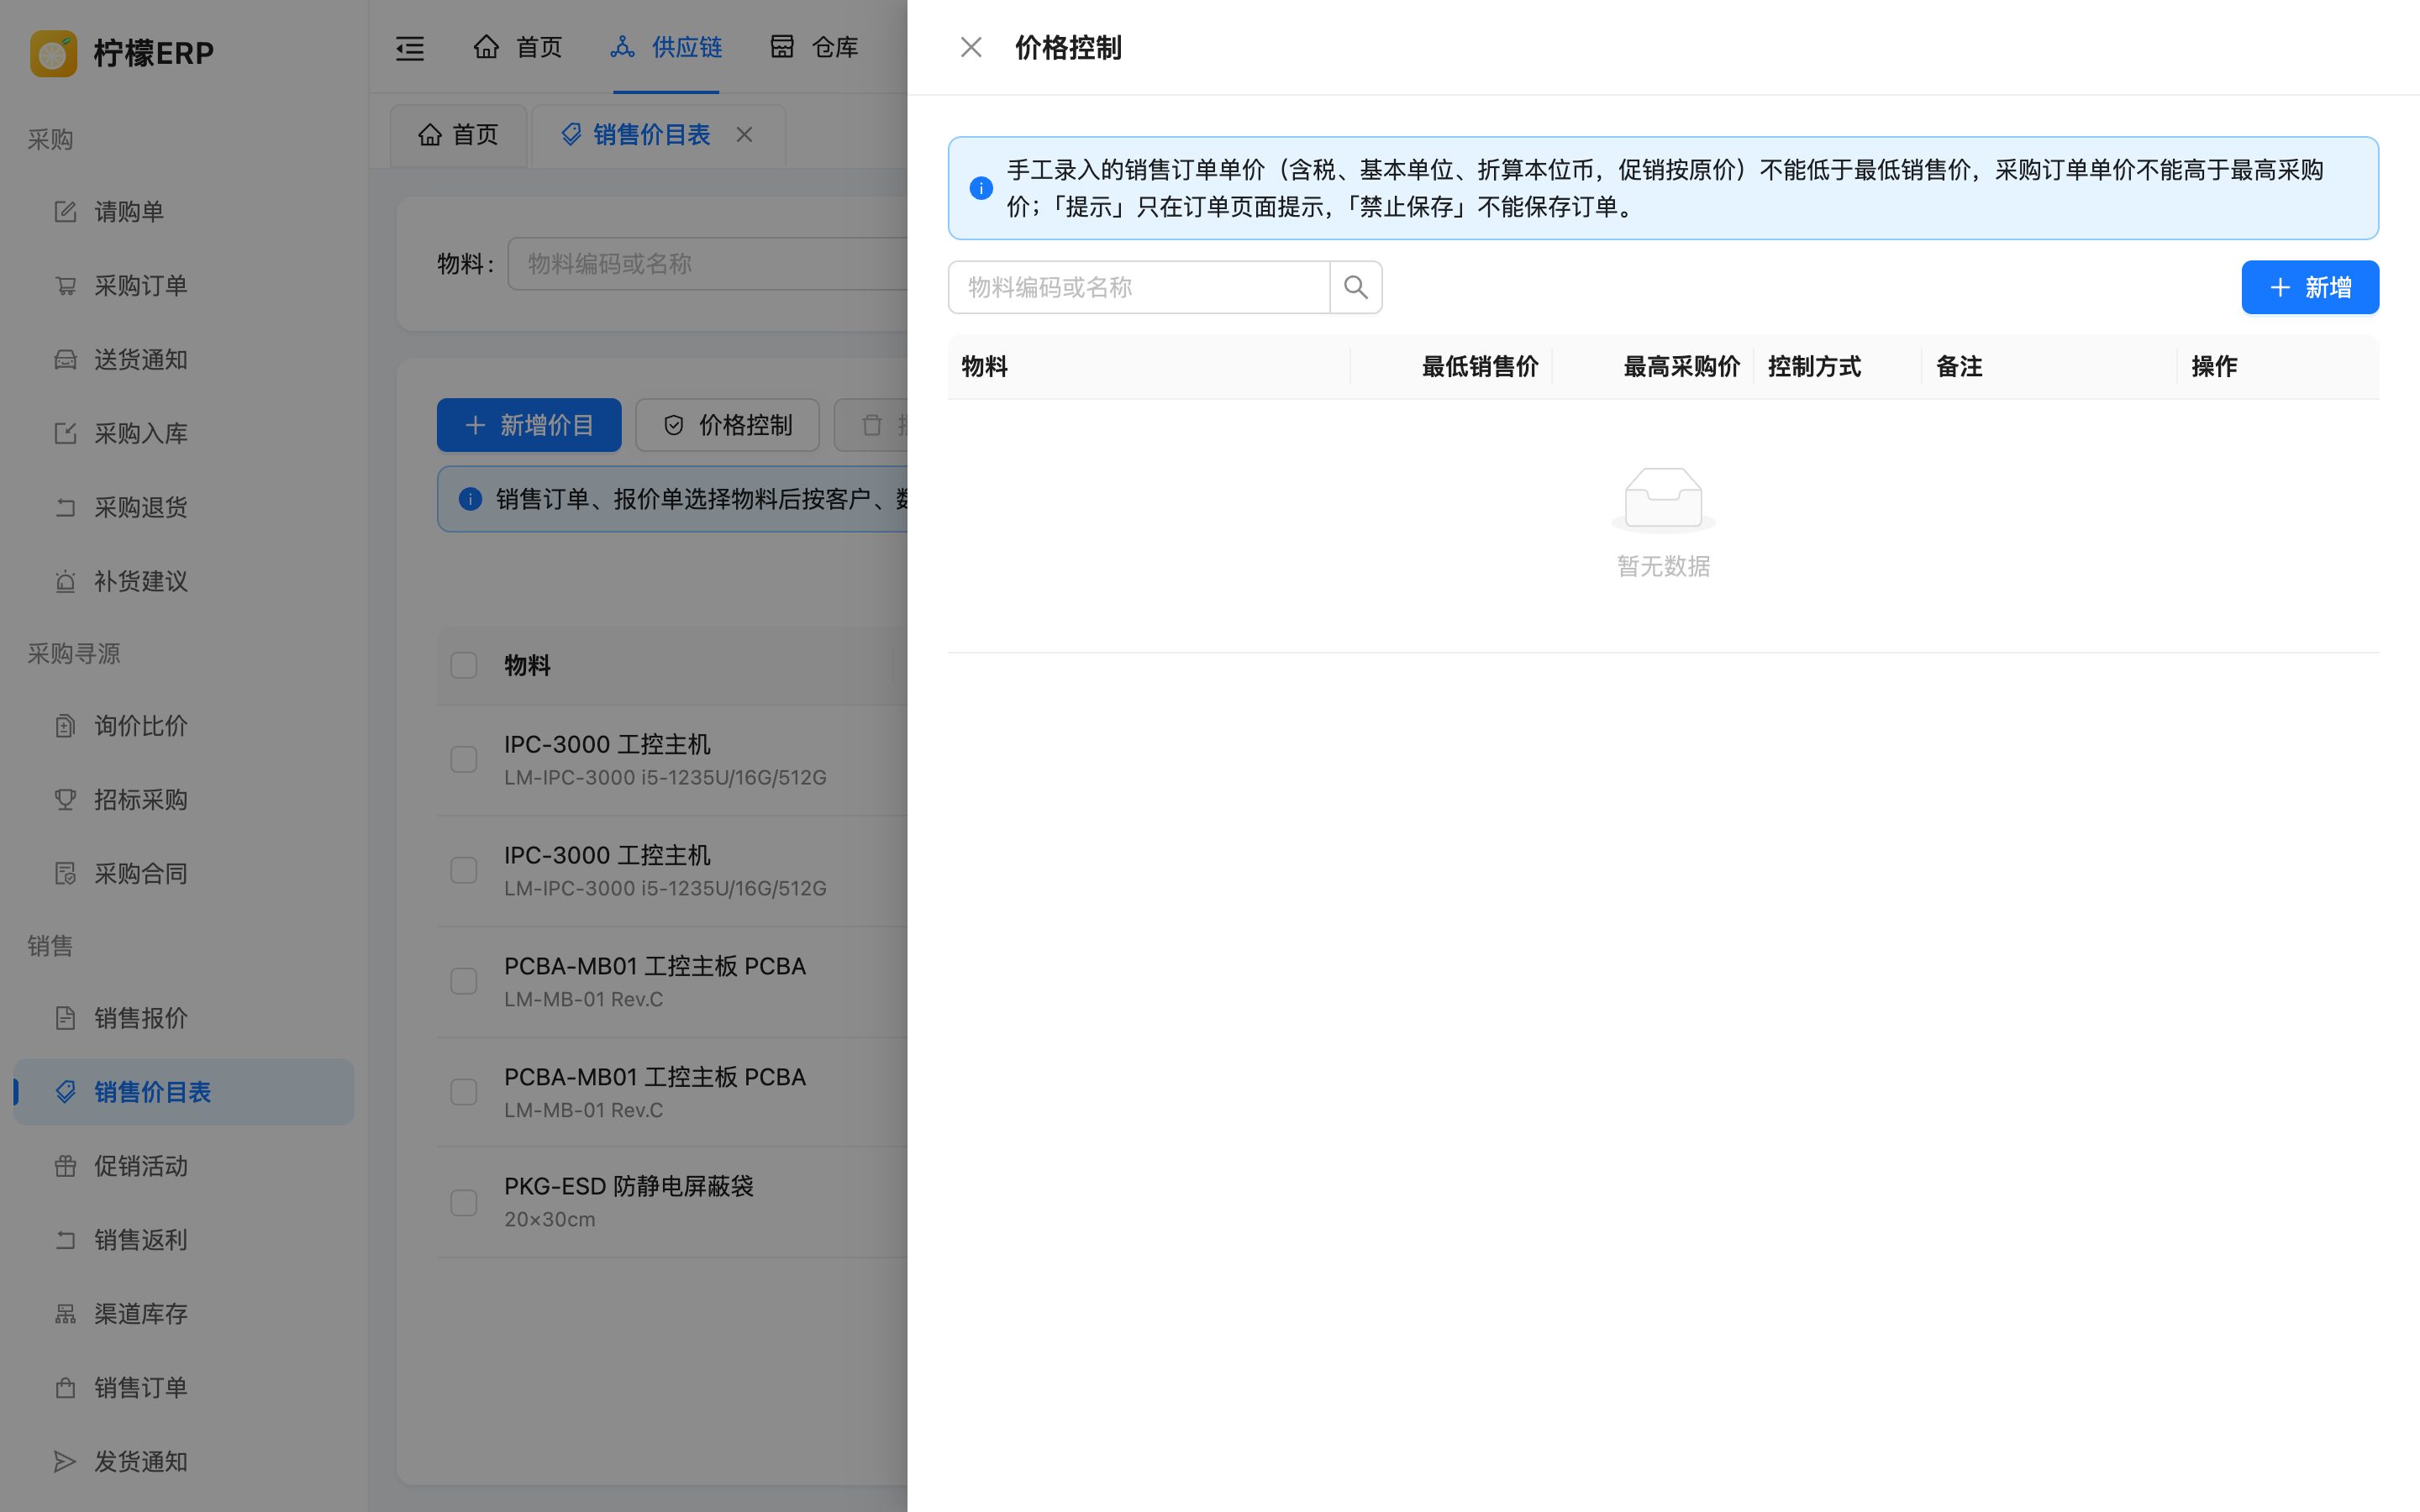Open 销售返利 sidebar item

point(184,1240)
